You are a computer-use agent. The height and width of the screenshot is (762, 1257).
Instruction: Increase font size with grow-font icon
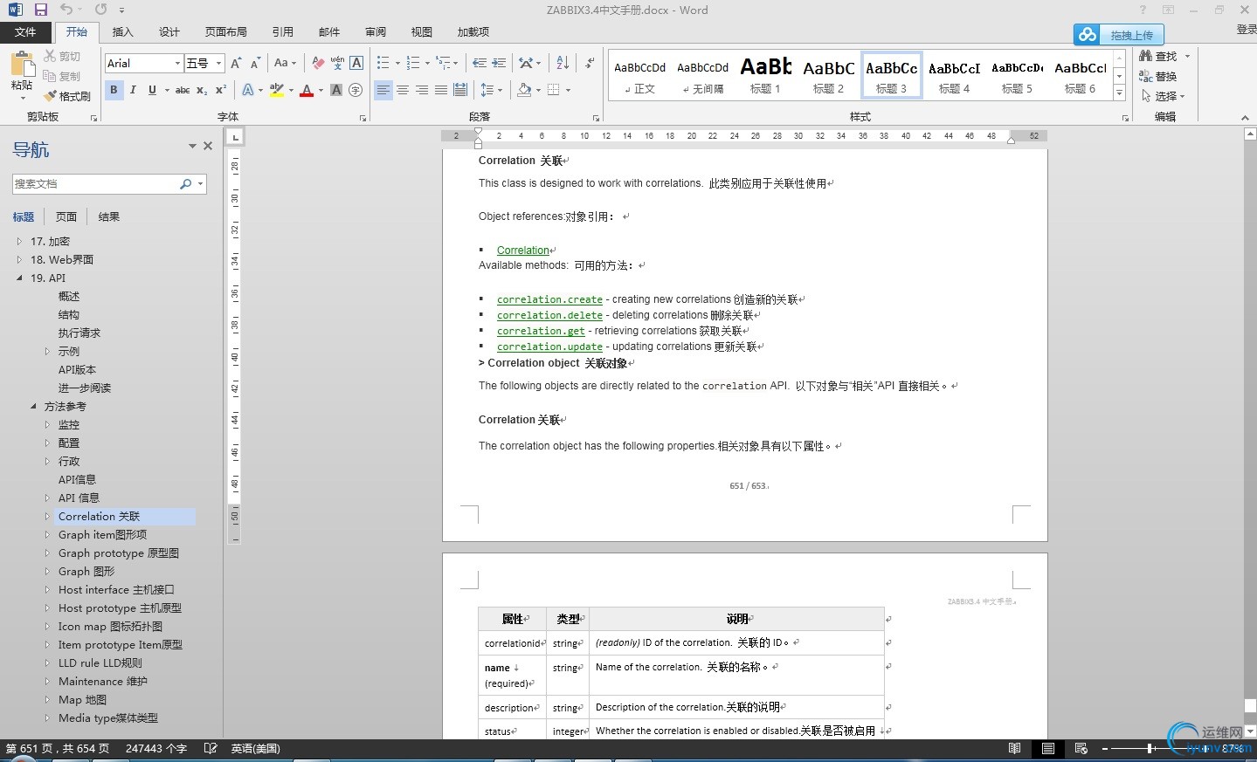point(236,63)
